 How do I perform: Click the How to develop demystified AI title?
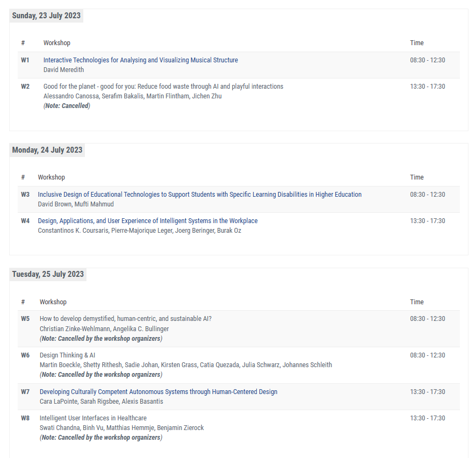pos(126,319)
